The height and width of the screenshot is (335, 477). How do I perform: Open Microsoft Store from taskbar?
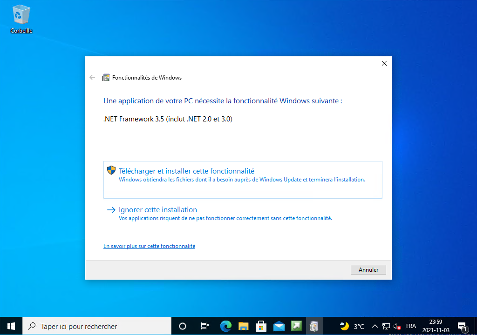pyautogui.click(x=261, y=326)
